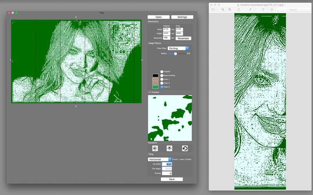Expand the Horizontal tiling dropdown
Image resolution: width=313 pixels, height=195 pixels.
pos(160,160)
